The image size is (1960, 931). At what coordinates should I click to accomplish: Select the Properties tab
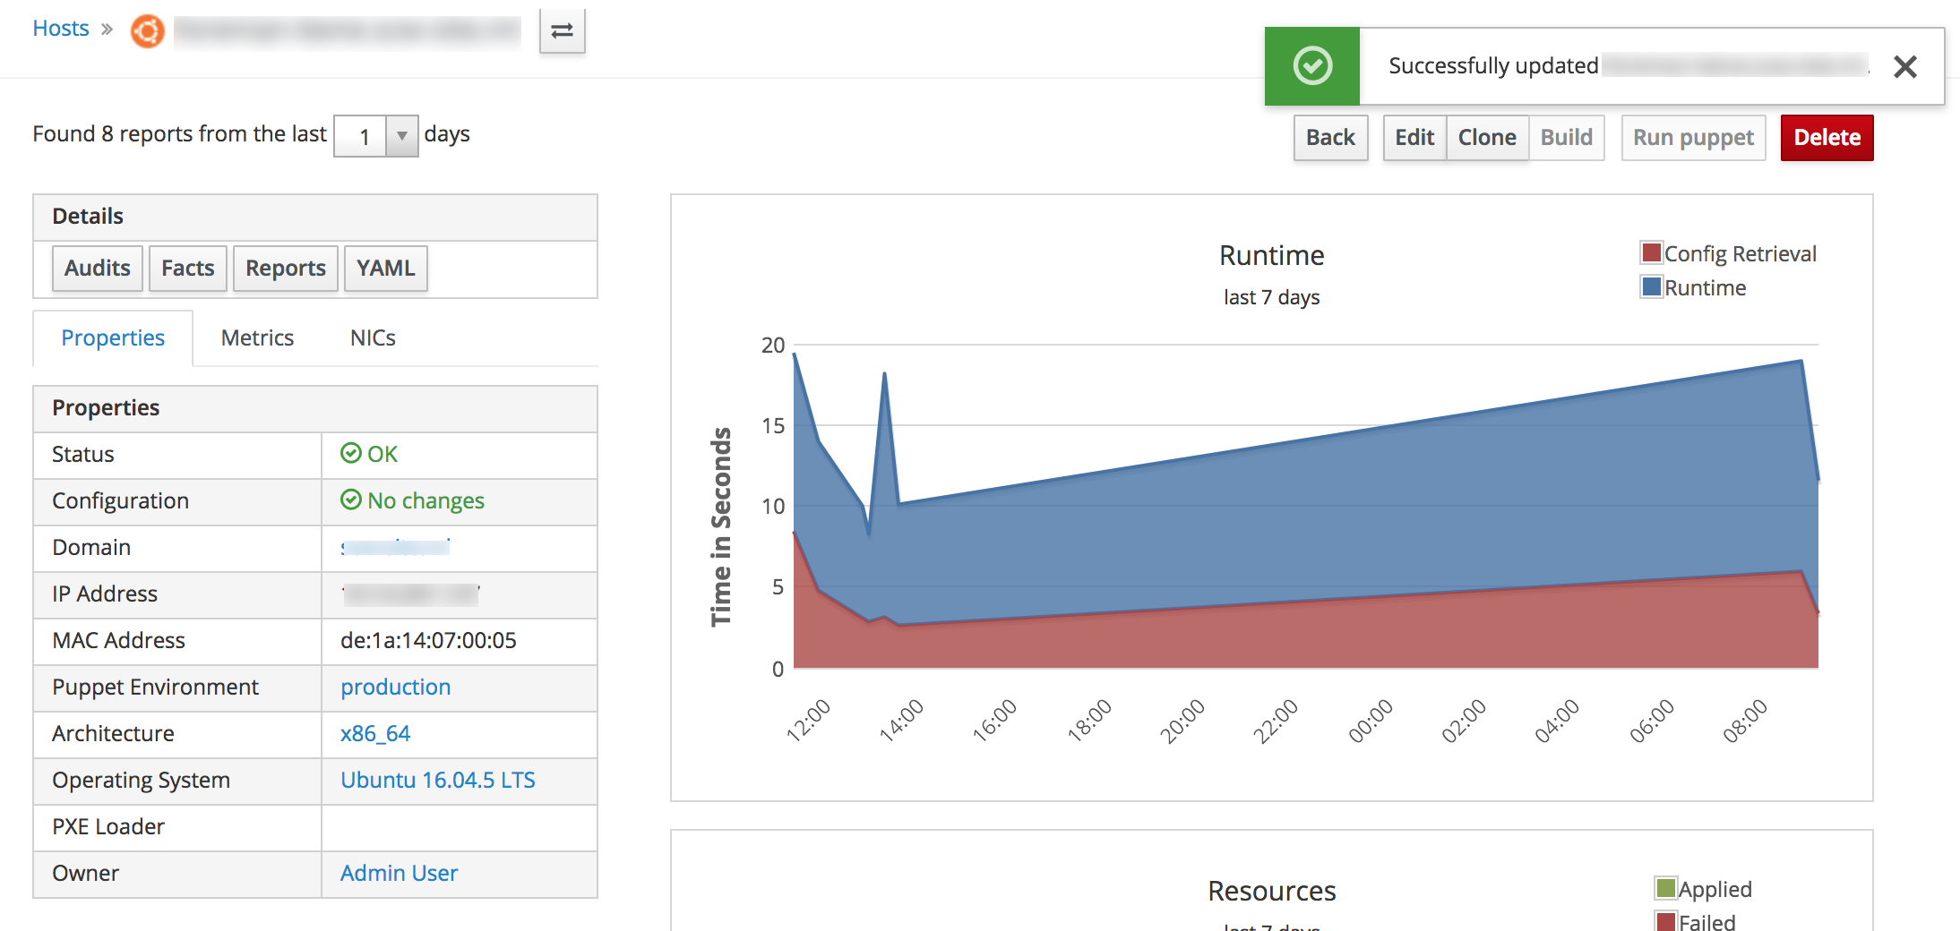[x=113, y=337]
